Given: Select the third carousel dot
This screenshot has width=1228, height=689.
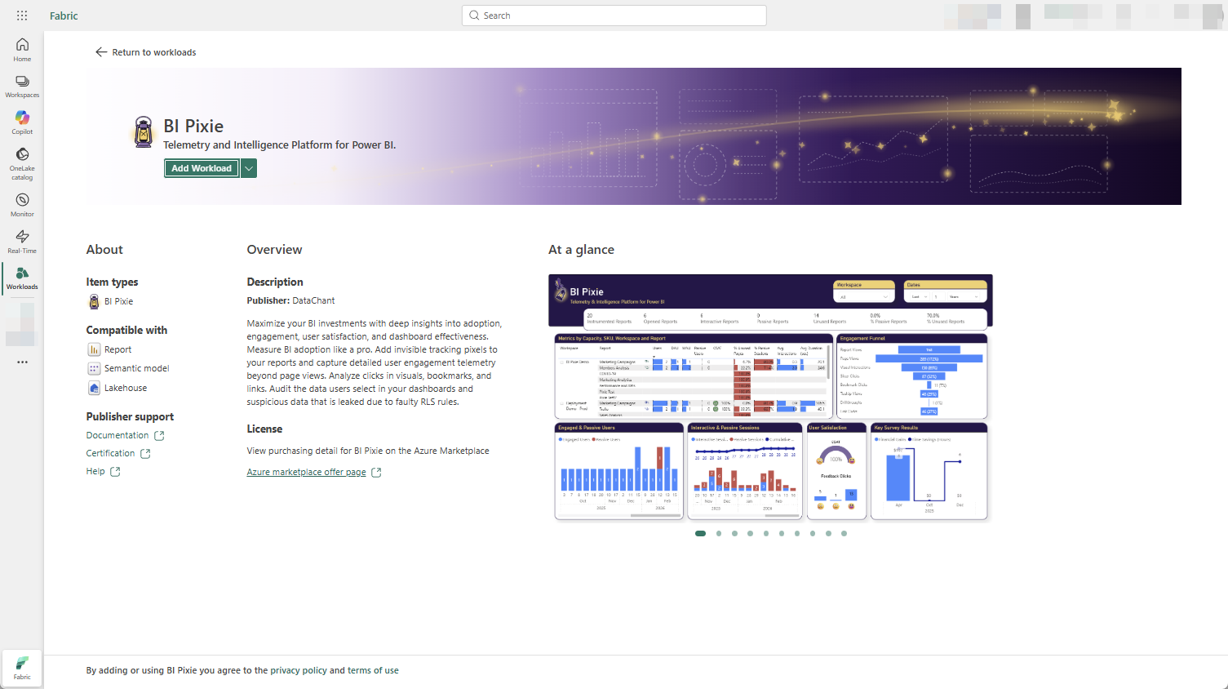Looking at the screenshot, I should (x=734, y=534).
